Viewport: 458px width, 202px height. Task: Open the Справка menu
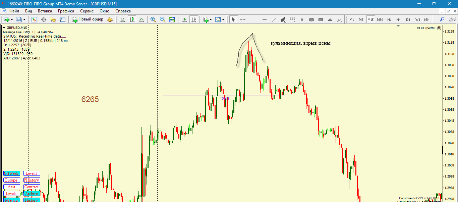pos(123,11)
